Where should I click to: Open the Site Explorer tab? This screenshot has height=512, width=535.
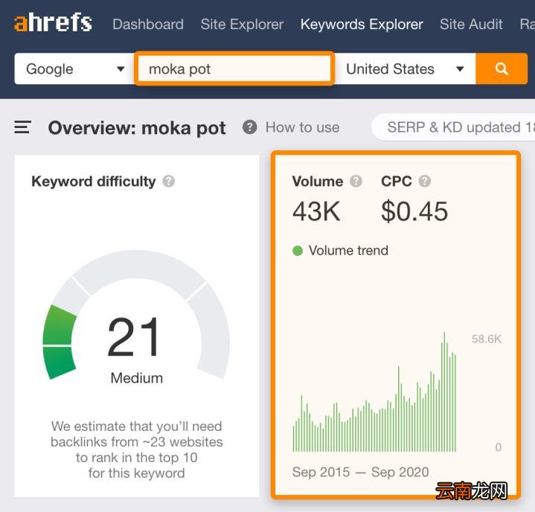[x=243, y=25]
